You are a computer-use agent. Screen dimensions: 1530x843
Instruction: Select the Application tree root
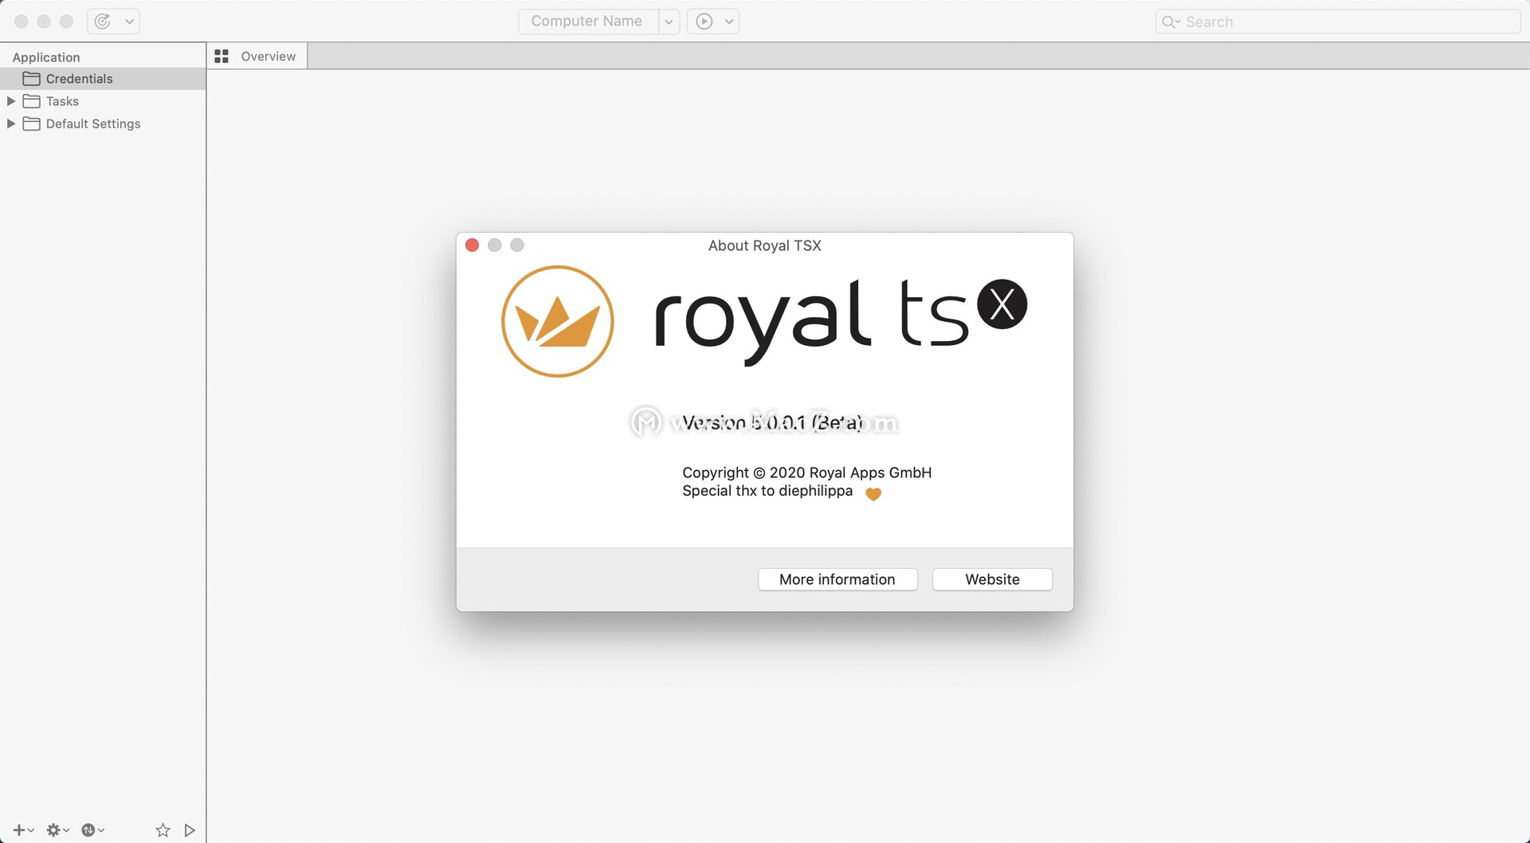(46, 57)
